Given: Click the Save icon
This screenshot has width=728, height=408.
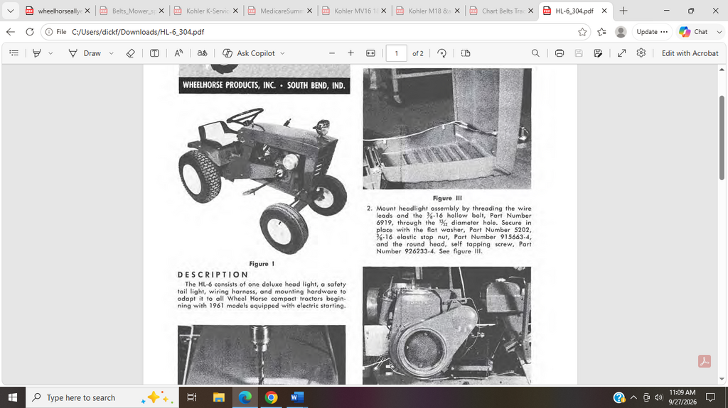Looking at the screenshot, I should point(579,53).
